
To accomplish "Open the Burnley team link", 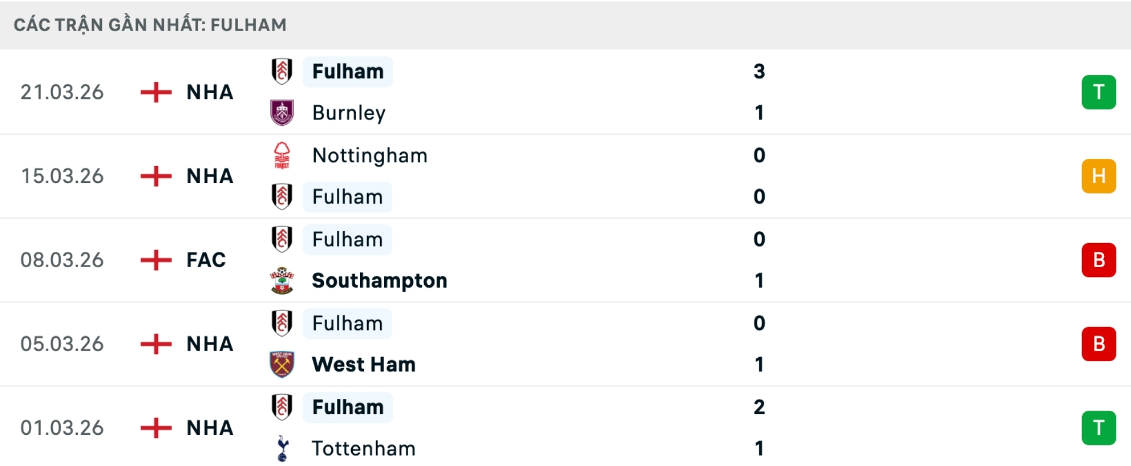I will pos(349,112).
